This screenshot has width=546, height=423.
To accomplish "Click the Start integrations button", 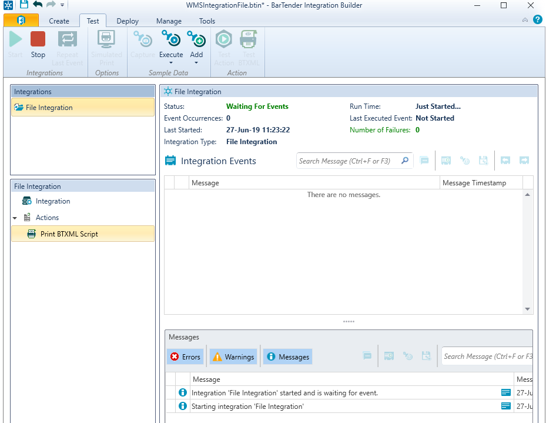I will (15, 45).
